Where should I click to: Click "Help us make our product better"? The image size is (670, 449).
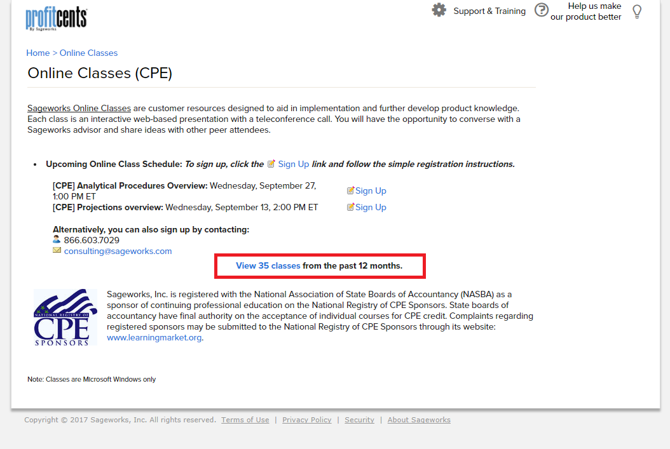click(x=586, y=11)
